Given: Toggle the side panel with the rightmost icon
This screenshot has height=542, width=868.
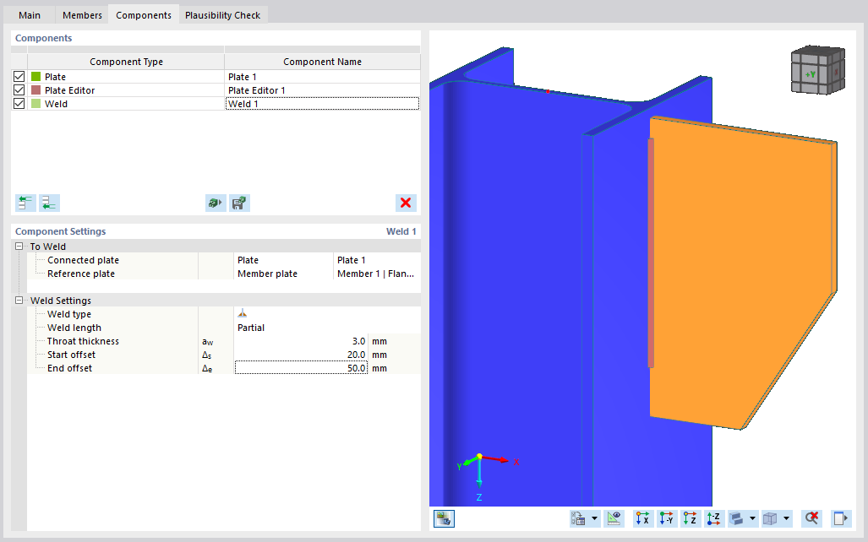Looking at the screenshot, I should pyautogui.click(x=838, y=518).
